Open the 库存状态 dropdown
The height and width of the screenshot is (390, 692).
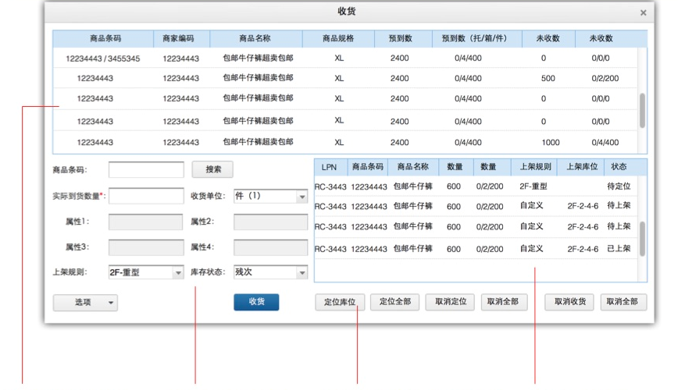click(x=270, y=272)
